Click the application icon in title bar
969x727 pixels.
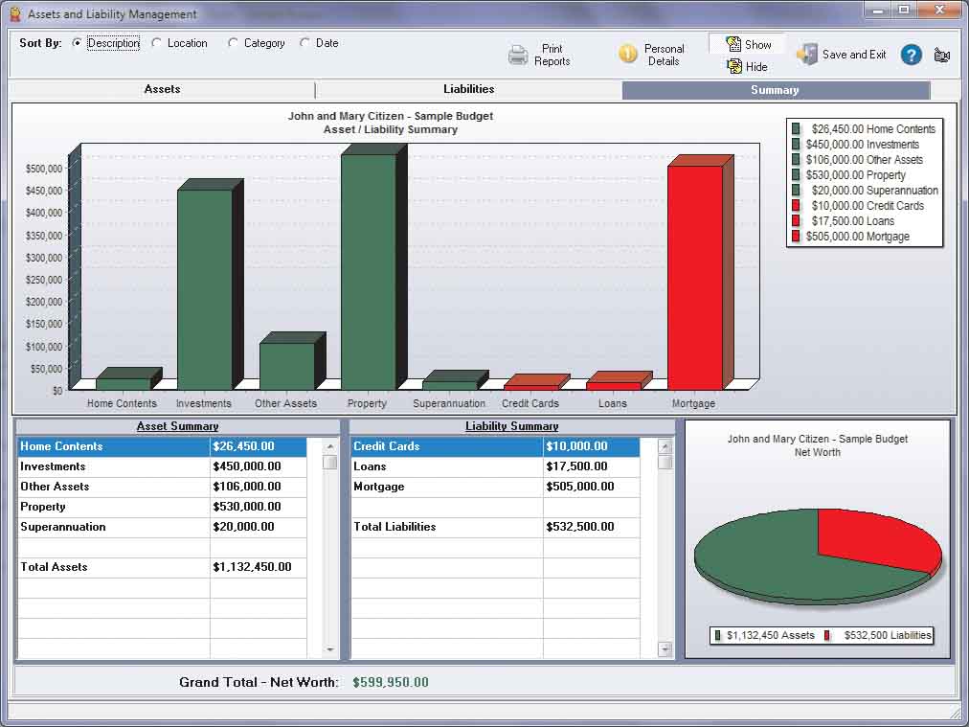click(16, 13)
